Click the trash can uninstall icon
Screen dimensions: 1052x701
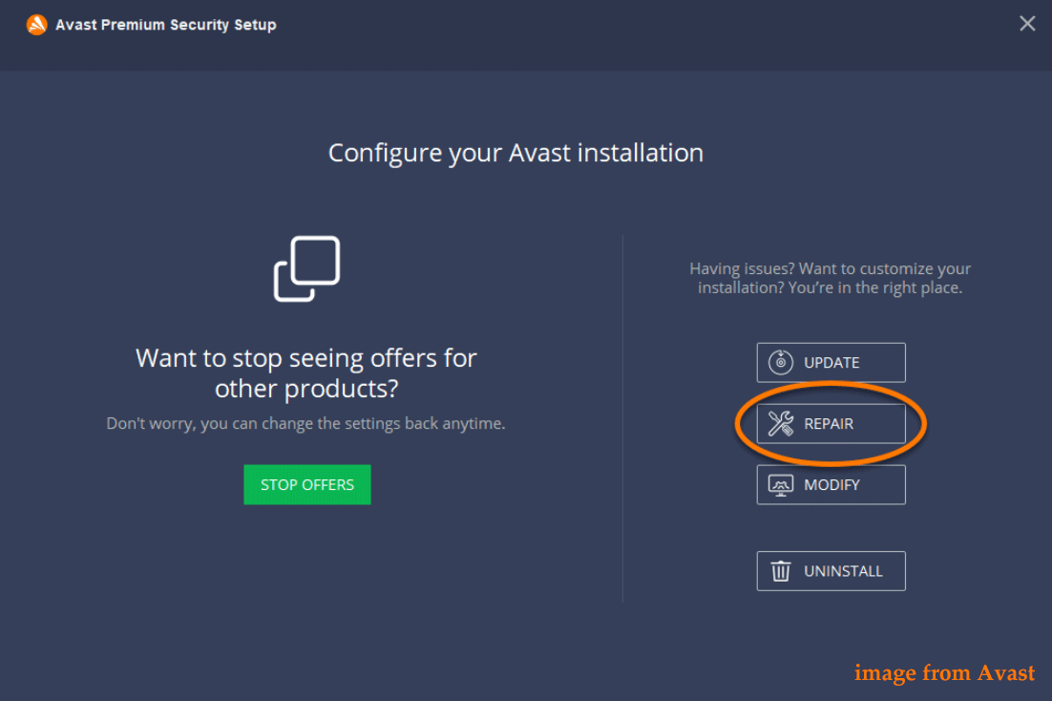780,571
